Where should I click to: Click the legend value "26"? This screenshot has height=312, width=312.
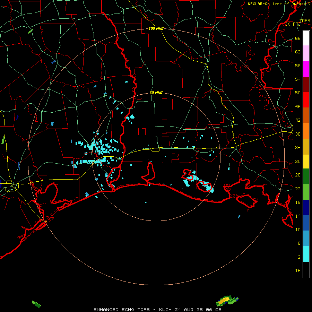click(298, 175)
